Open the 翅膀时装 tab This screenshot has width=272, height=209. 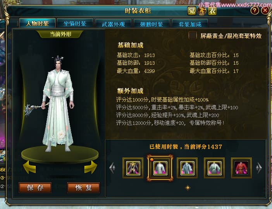(x=151, y=24)
